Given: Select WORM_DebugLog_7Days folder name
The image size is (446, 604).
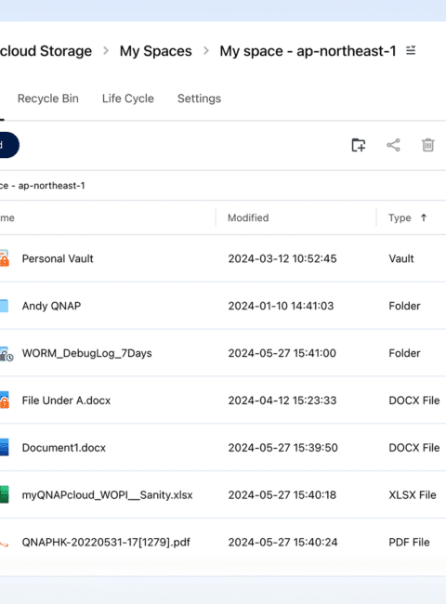Looking at the screenshot, I should (86, 353).
